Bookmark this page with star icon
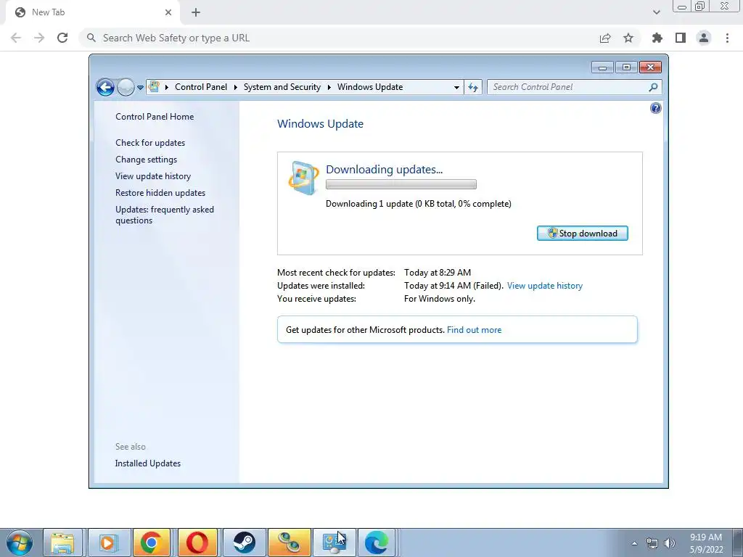The width and height of the screenshot is (743, 557). click(x=628, y=38)
